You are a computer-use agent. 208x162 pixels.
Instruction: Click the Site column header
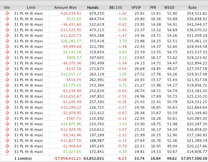click(7, 7)
